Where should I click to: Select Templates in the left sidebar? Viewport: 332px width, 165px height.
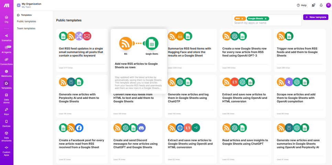(7, 85)
